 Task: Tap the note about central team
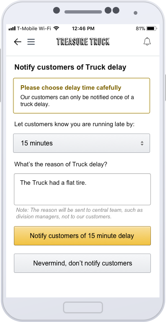[79, 213]
